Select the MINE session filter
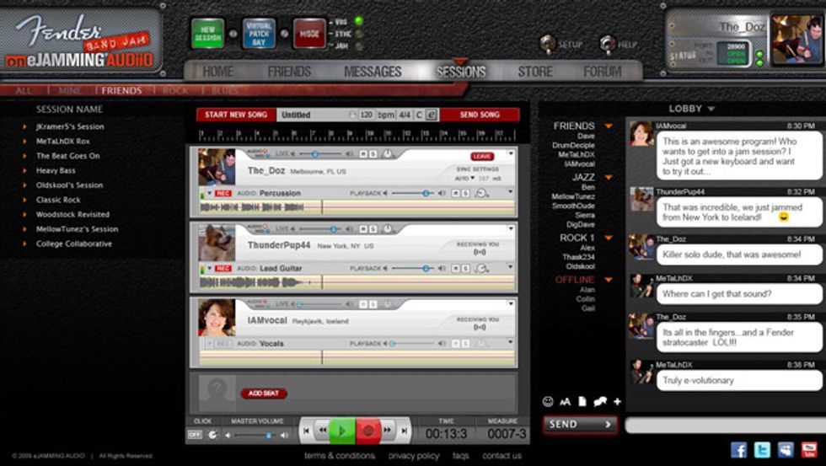Image resolution: width=826 pixels, height=466 pixels. click(x=69, y=90)
